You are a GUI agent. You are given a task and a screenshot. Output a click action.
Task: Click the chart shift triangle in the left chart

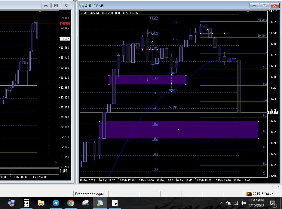40,12
